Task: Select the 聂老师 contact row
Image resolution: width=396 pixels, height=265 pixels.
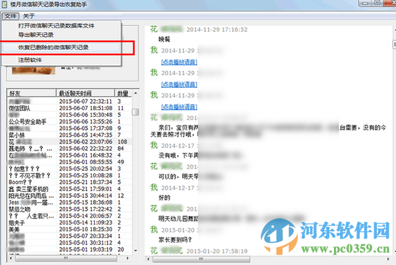Action: coord(69,148)
